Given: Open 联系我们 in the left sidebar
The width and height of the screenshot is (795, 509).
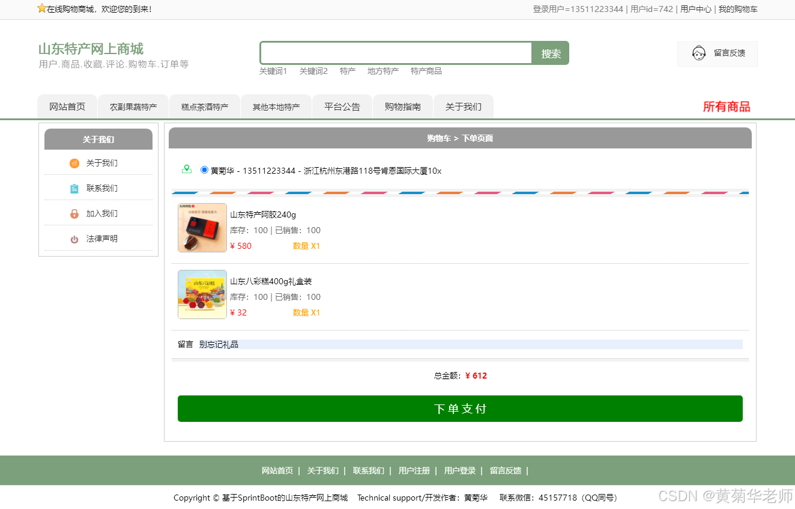Looking at the screenshot, I should coord(102,188).
